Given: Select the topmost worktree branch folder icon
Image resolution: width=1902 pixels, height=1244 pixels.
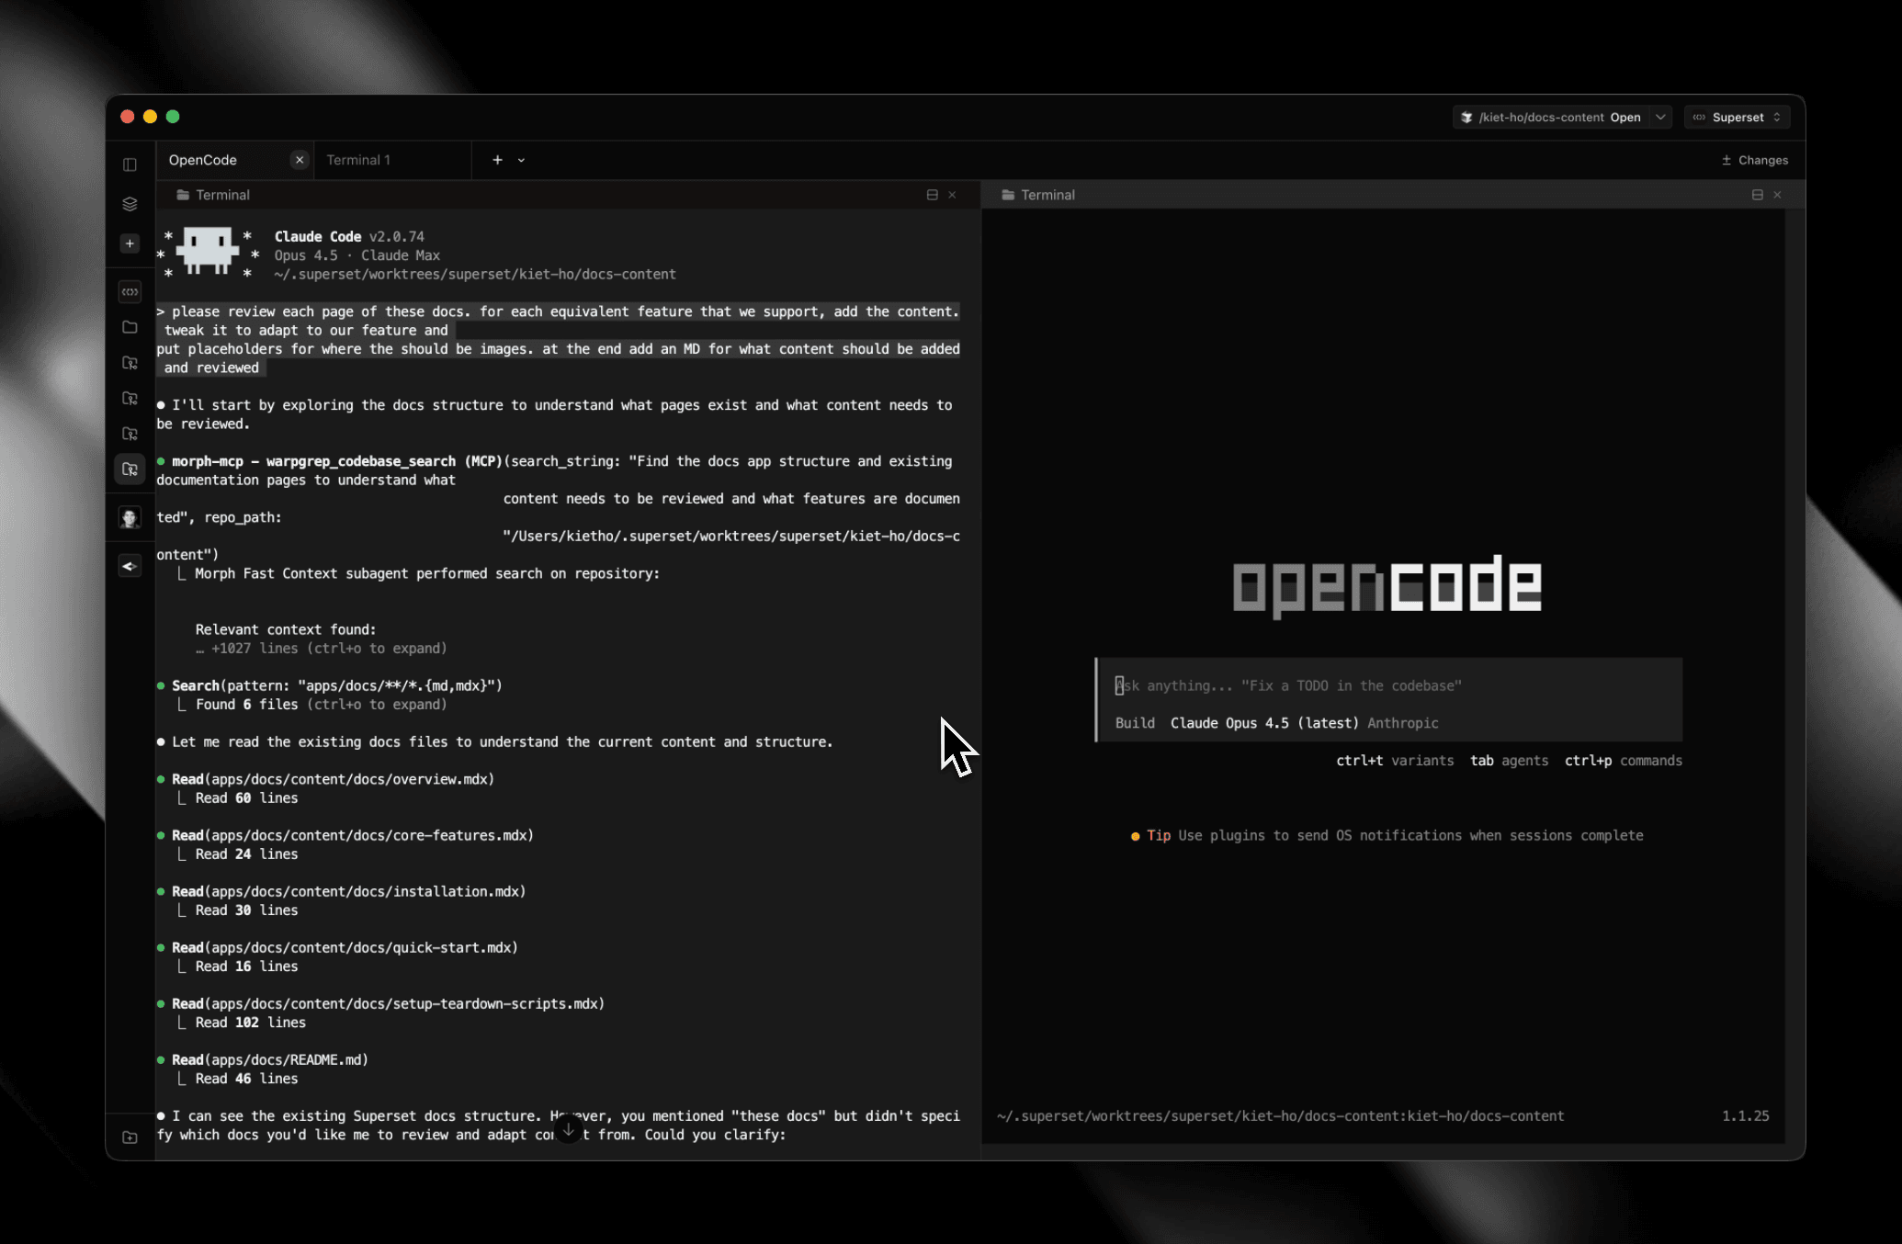Looking at the screenshot, I should click(130, 363).
